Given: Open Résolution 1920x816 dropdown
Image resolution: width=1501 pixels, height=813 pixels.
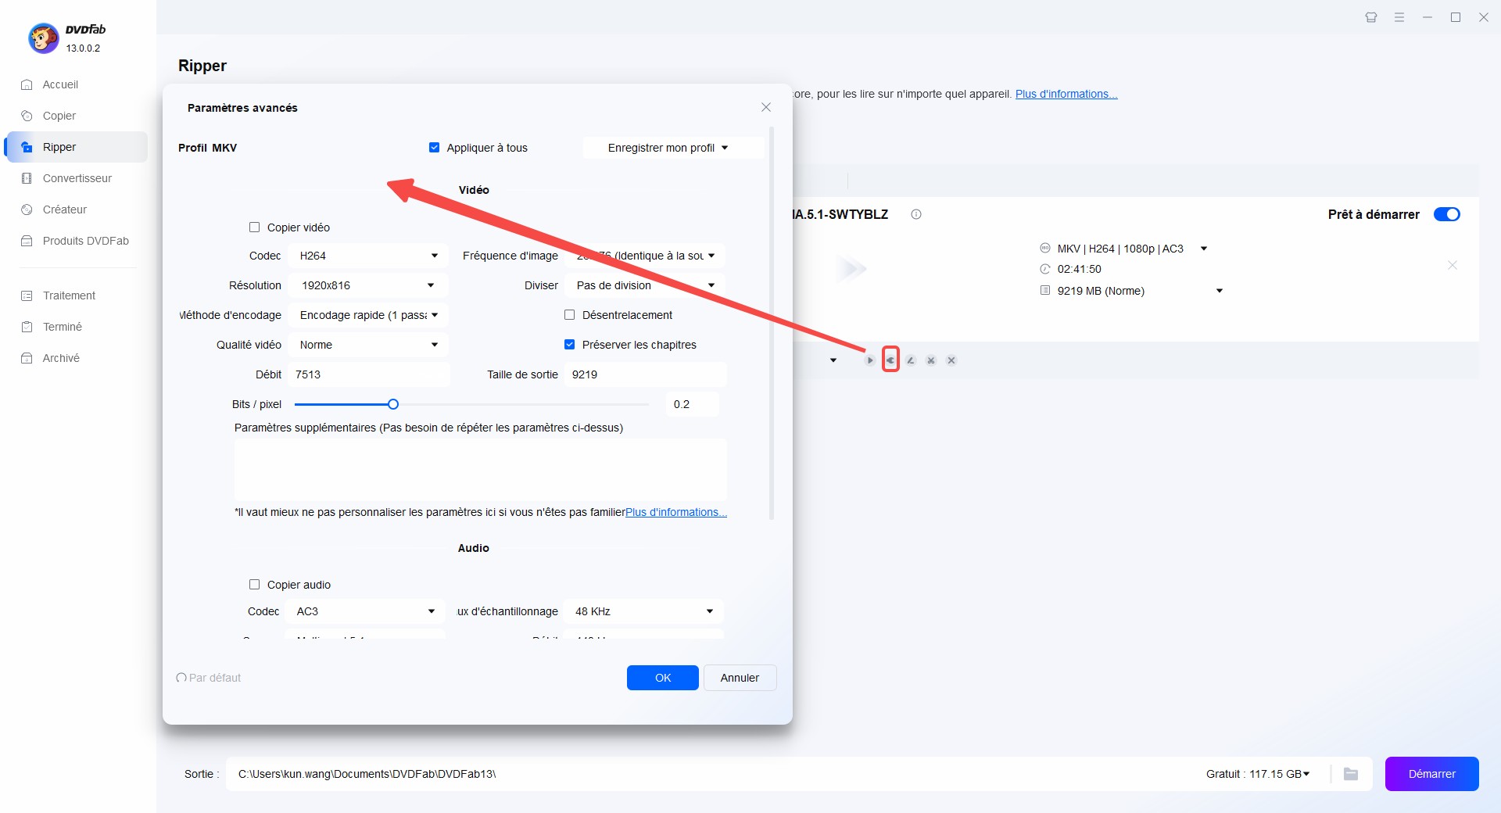Looking at the screenshot, I should pos(368,285).
